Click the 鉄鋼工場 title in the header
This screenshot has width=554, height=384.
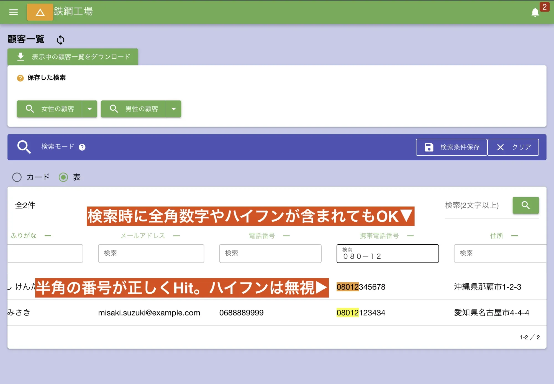[73, 12]
